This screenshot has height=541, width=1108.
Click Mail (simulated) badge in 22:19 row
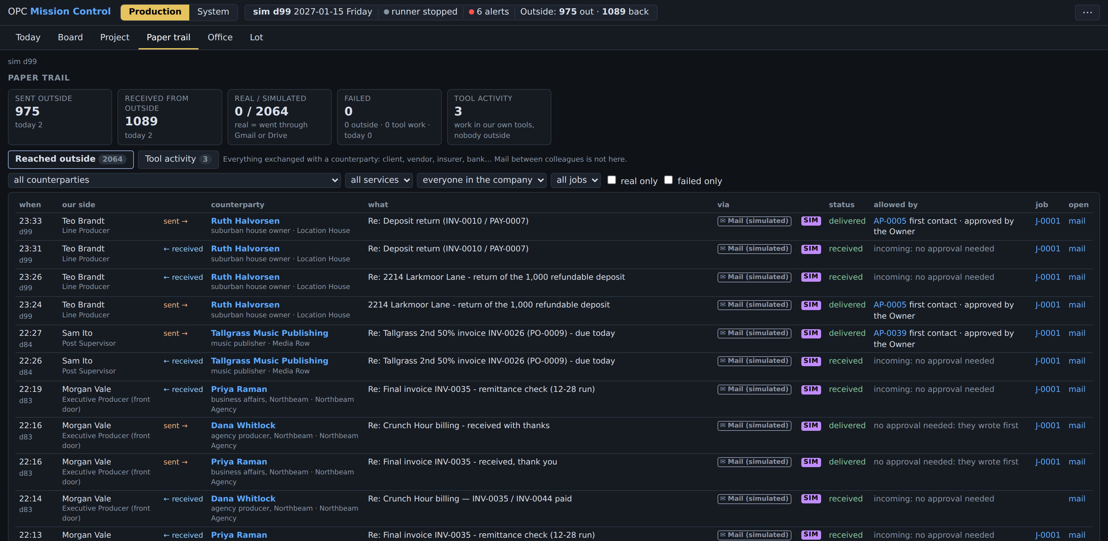point(754,389)
